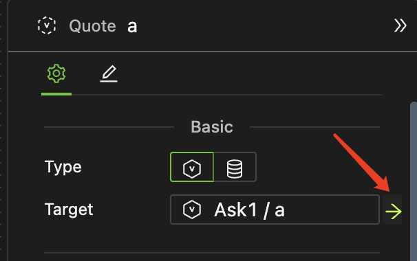Click the red annotation arrow
Image resolution: width=417 pixels, height=261 pixels.
pyautogui.click(x=362, y=163)
